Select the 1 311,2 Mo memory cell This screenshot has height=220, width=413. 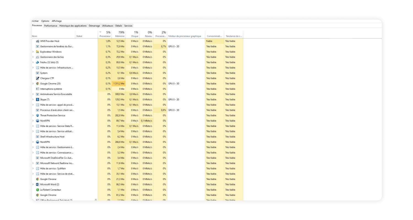(119, 84)
